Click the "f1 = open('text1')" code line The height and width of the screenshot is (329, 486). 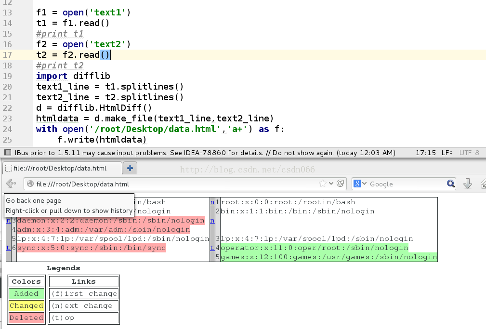pos(83,13)
